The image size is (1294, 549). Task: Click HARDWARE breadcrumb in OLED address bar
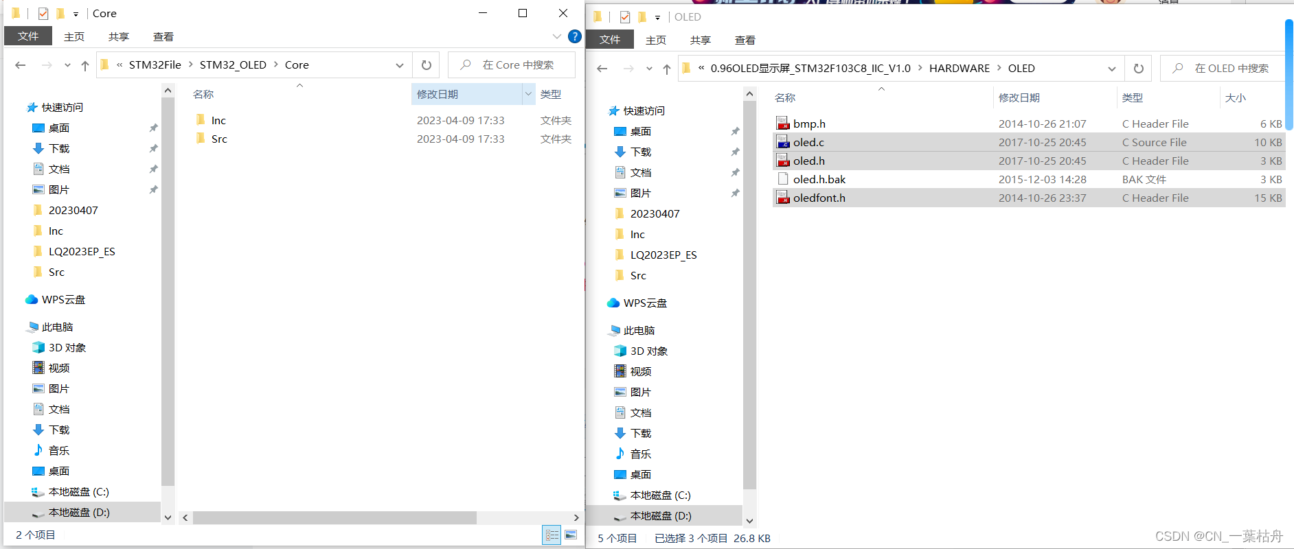point(960,68)
